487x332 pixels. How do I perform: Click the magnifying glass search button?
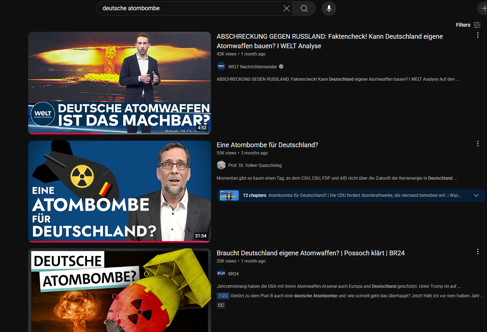[304, 8]
